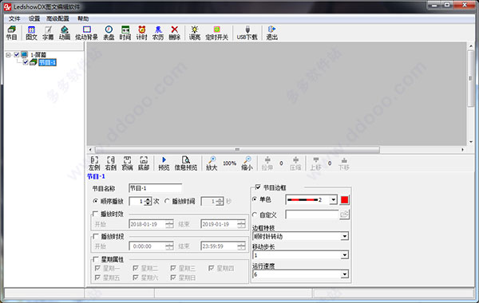Add a 炫动背景 dynamic background

(86, 33)
